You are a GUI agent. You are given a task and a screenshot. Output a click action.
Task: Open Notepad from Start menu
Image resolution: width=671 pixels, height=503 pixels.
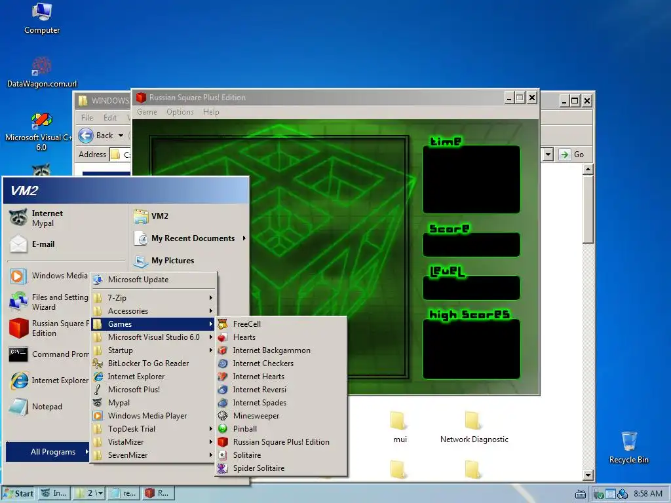coord(48,406)
